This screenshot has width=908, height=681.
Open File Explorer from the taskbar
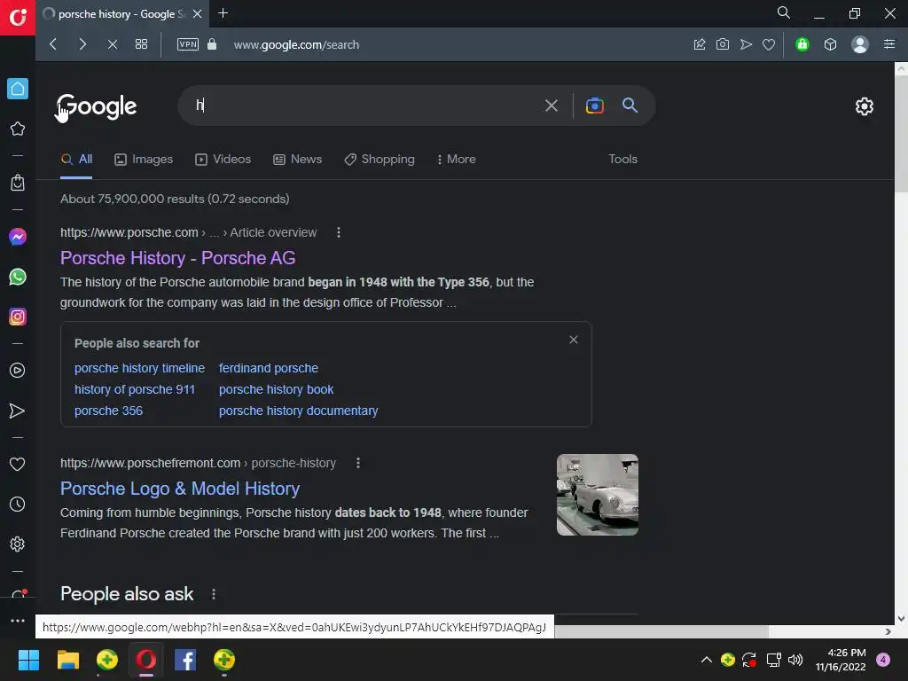[x=67, y=660]
